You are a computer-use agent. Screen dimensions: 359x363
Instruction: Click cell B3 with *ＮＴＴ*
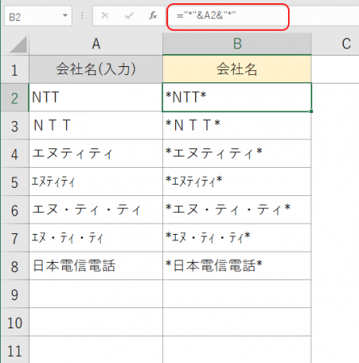[x=236, y=126]
